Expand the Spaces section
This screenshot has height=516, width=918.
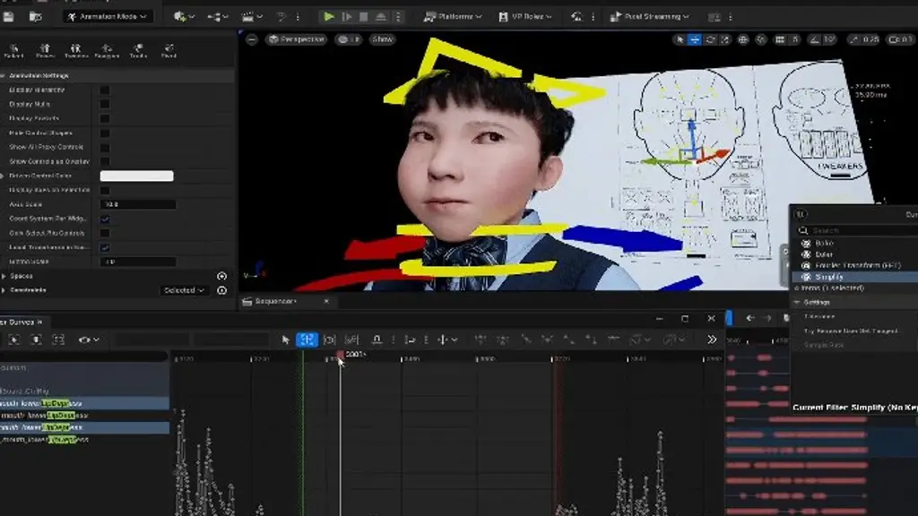(x=4, y=276)
